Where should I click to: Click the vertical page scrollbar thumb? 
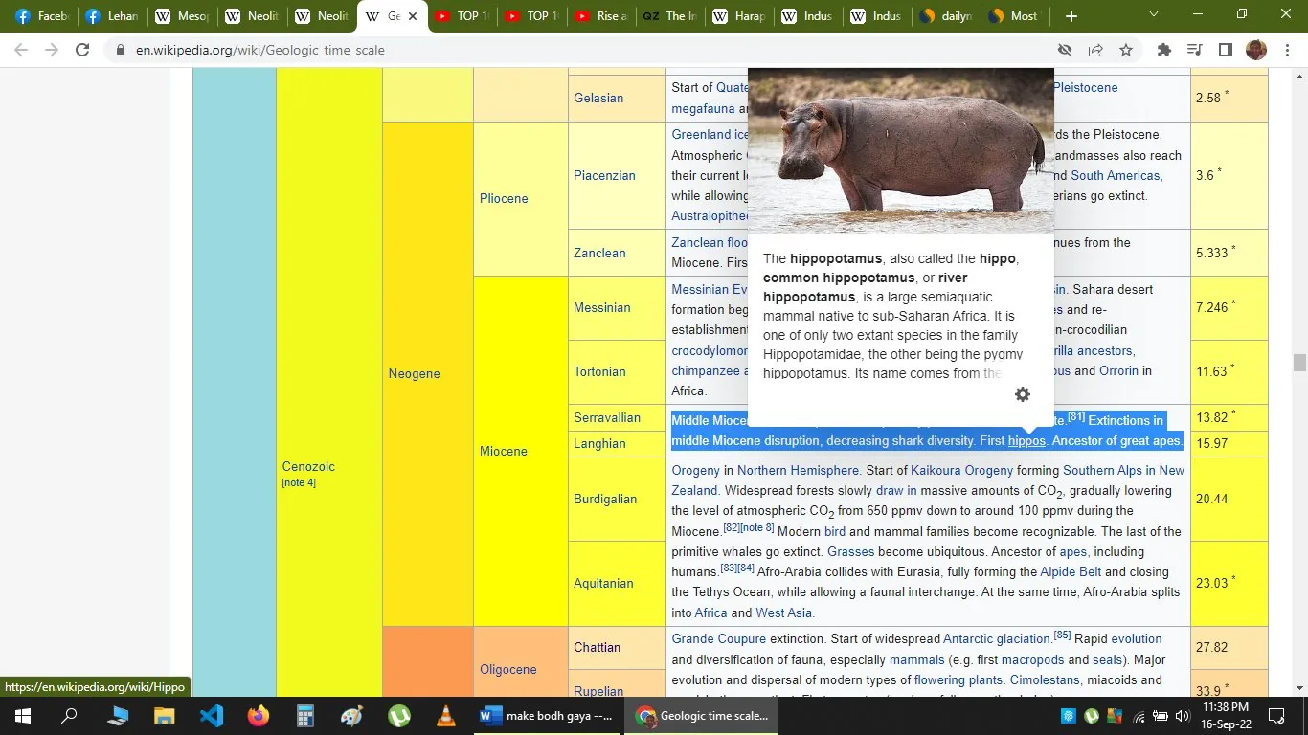[x=1299, y=363]
